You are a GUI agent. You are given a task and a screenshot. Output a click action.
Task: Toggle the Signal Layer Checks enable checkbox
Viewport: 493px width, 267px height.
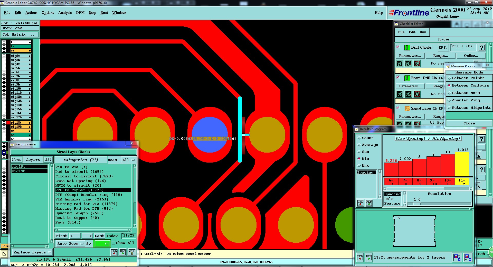coord(398,108)
